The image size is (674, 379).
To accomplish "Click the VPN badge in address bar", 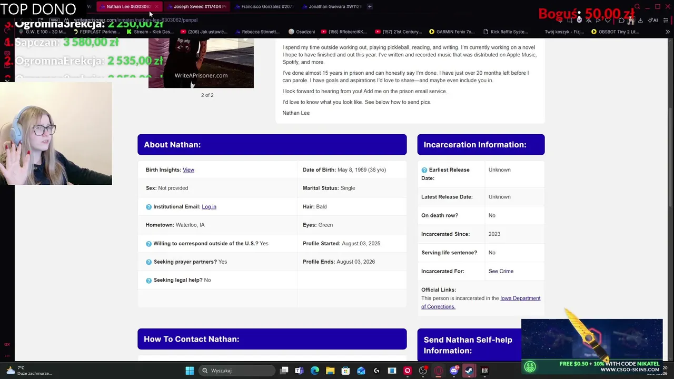I will pyautogui.click(x=54, y=20).
